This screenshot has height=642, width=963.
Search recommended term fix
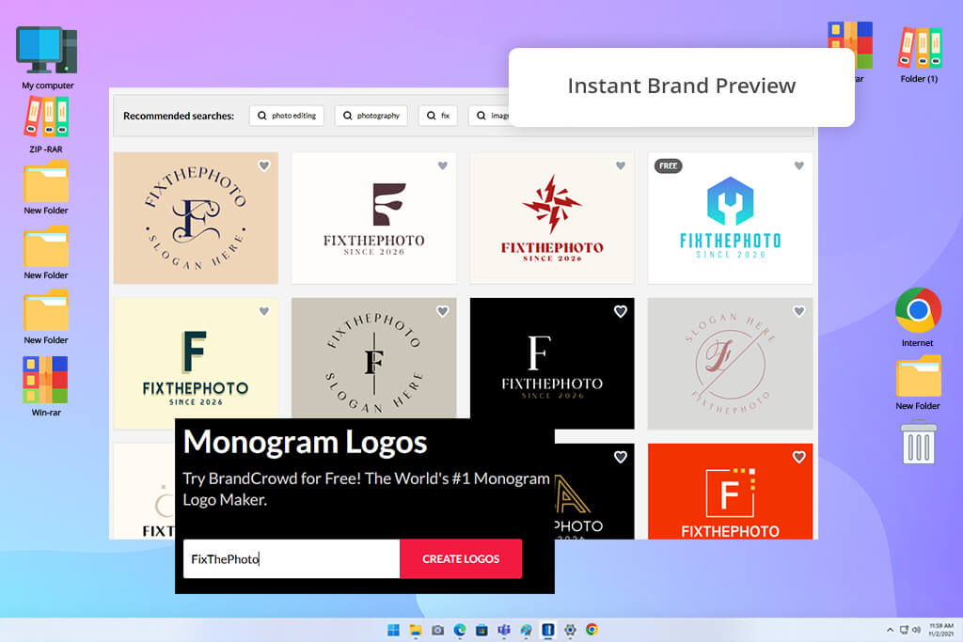click(x=438, y=116)
